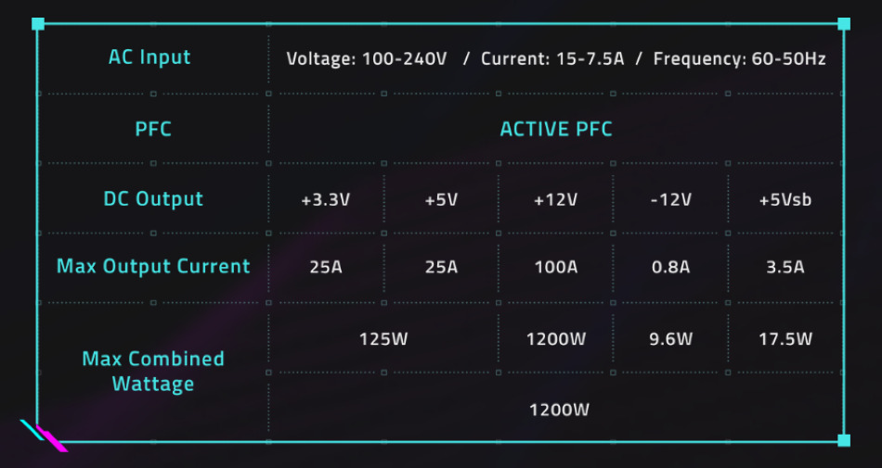Select the Frequency: 60-50Hz text
The image size is (882, 468).
(739, 59)
